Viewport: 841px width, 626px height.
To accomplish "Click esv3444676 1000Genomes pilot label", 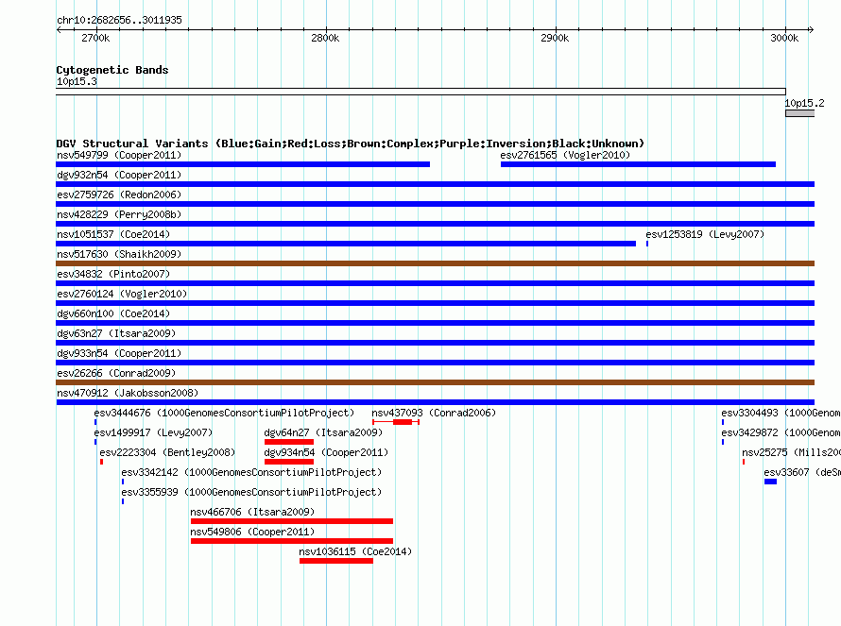I will point(224,413).
